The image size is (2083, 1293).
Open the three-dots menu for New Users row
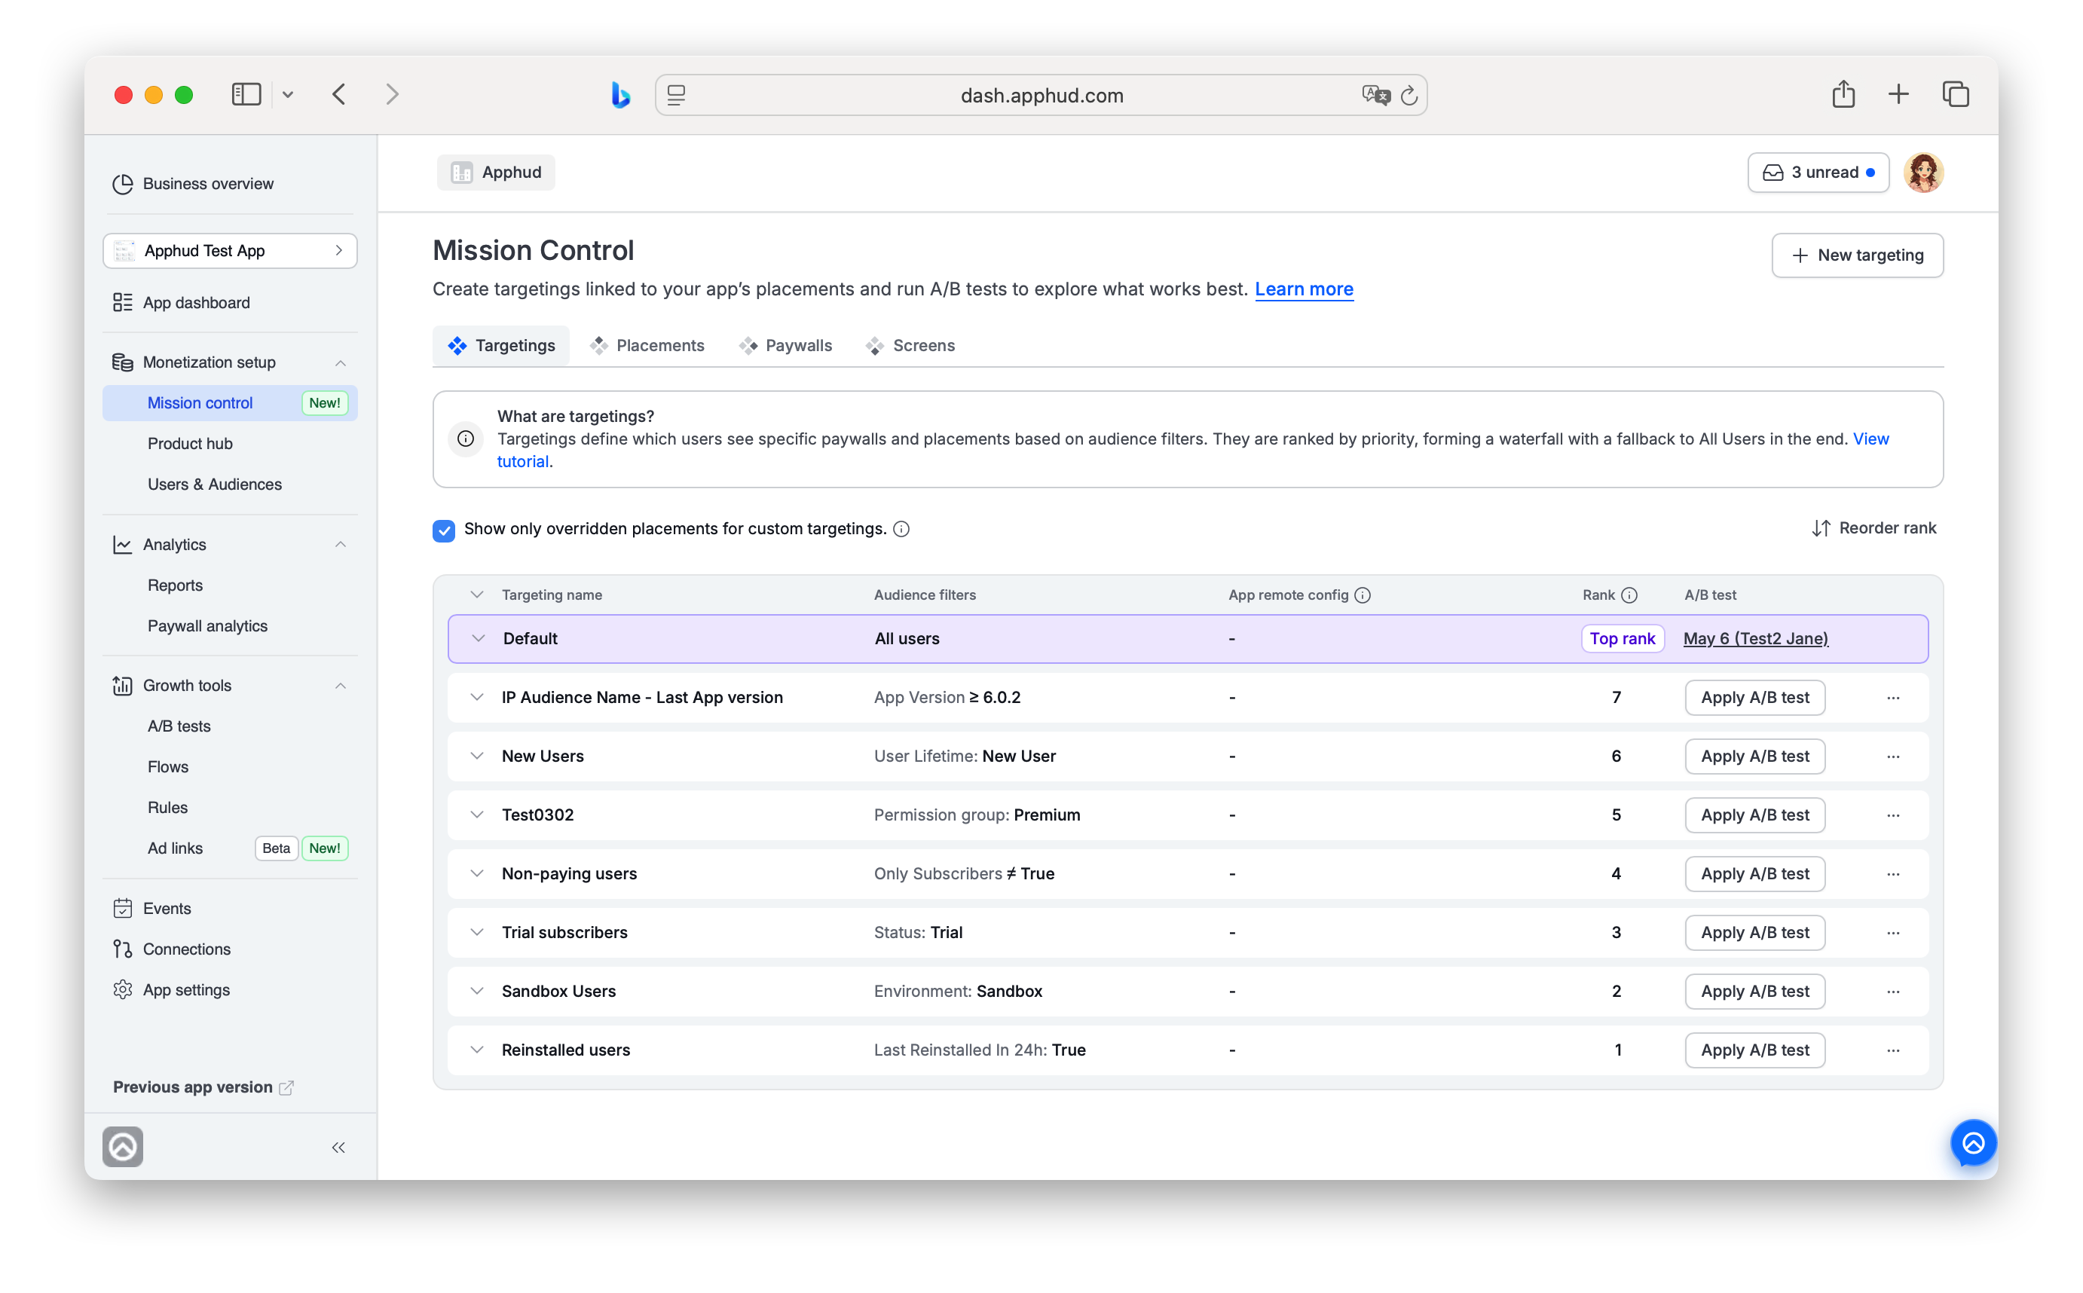pyautogui.click(x=1893, y=757)
